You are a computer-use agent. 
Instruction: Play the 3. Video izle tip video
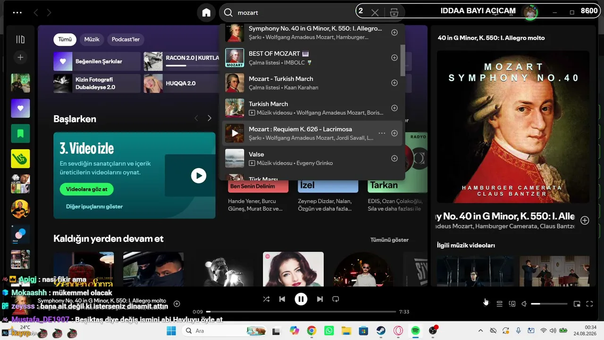click(x=199, y=176)
